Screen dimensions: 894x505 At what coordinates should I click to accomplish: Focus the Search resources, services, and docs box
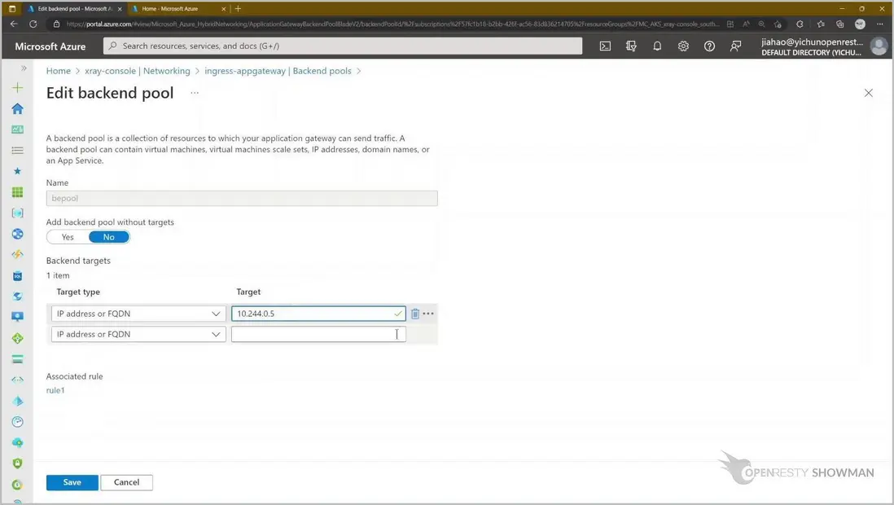click(343, 46)
